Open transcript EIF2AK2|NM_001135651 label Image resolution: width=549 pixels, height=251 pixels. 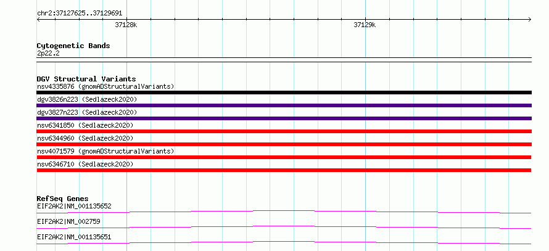(x=74, y=237)
